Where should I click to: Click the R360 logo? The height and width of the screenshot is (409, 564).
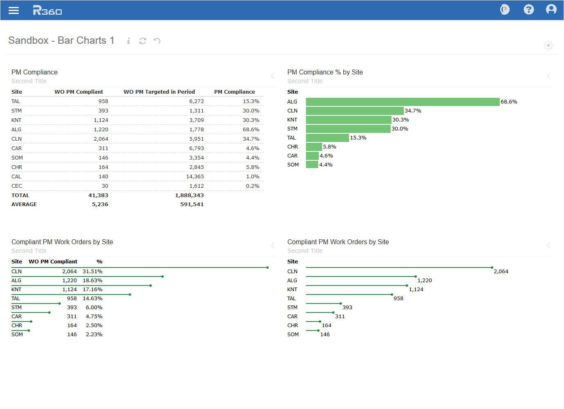(47, 11)
